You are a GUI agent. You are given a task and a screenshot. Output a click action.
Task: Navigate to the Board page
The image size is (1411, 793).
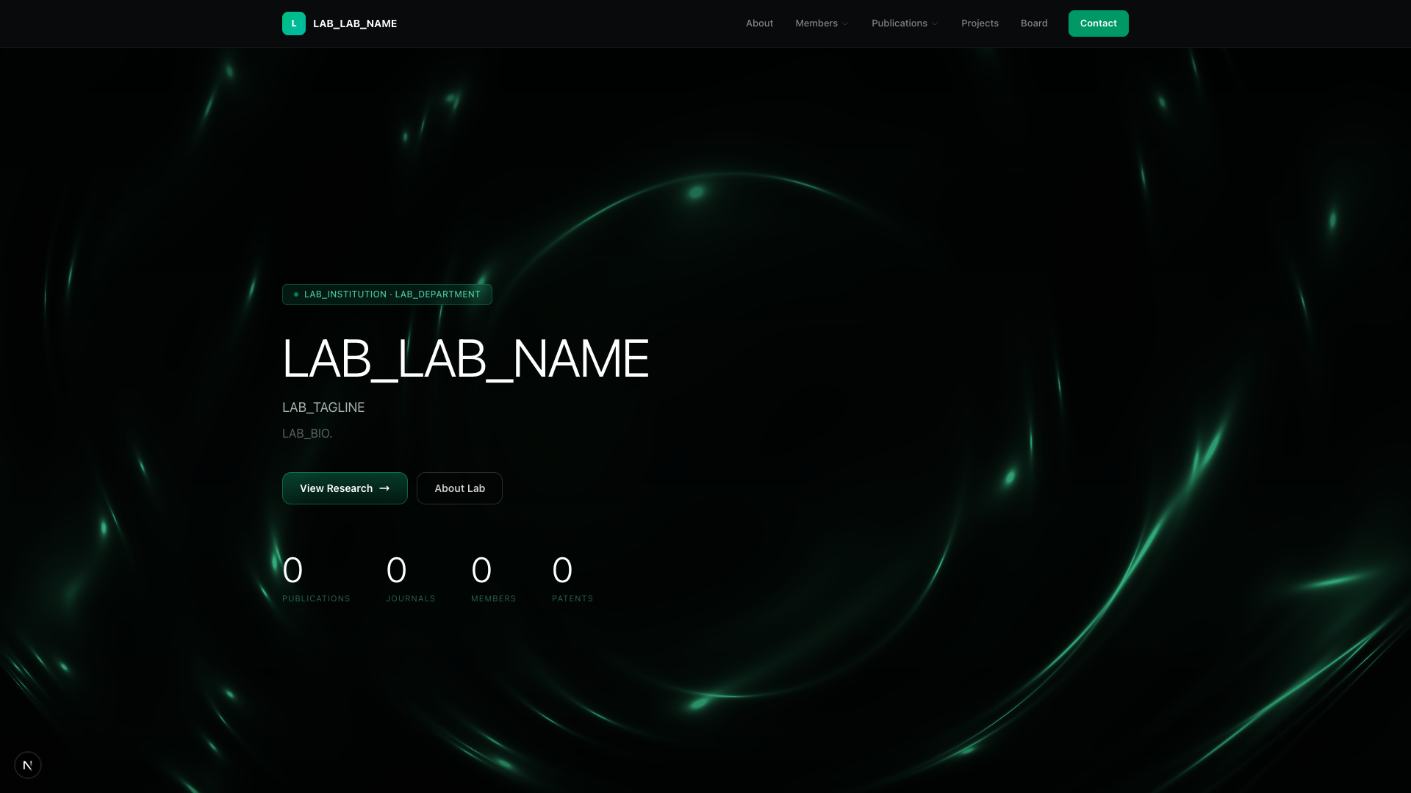[1034, 23]
